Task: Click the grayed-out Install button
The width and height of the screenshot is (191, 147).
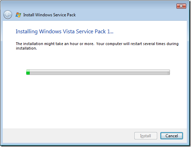Action: click(x=146, y=136)
